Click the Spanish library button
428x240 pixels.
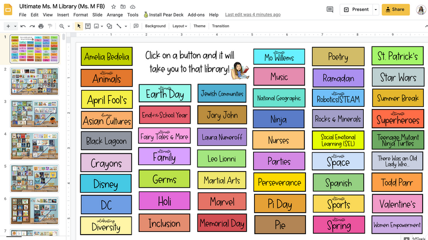tap(339, 183)
